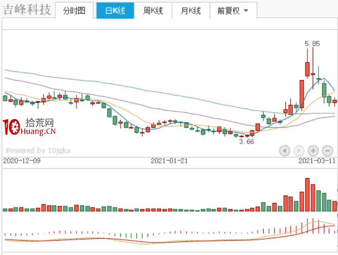This screenshot has width=338, height=255.
Task: Click the 5.85 high price label
Action: point(312,43)
